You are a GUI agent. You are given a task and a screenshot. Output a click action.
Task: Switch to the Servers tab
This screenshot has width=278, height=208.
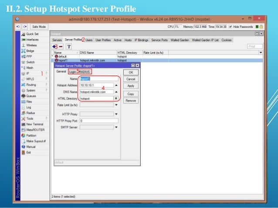point(57,40)
